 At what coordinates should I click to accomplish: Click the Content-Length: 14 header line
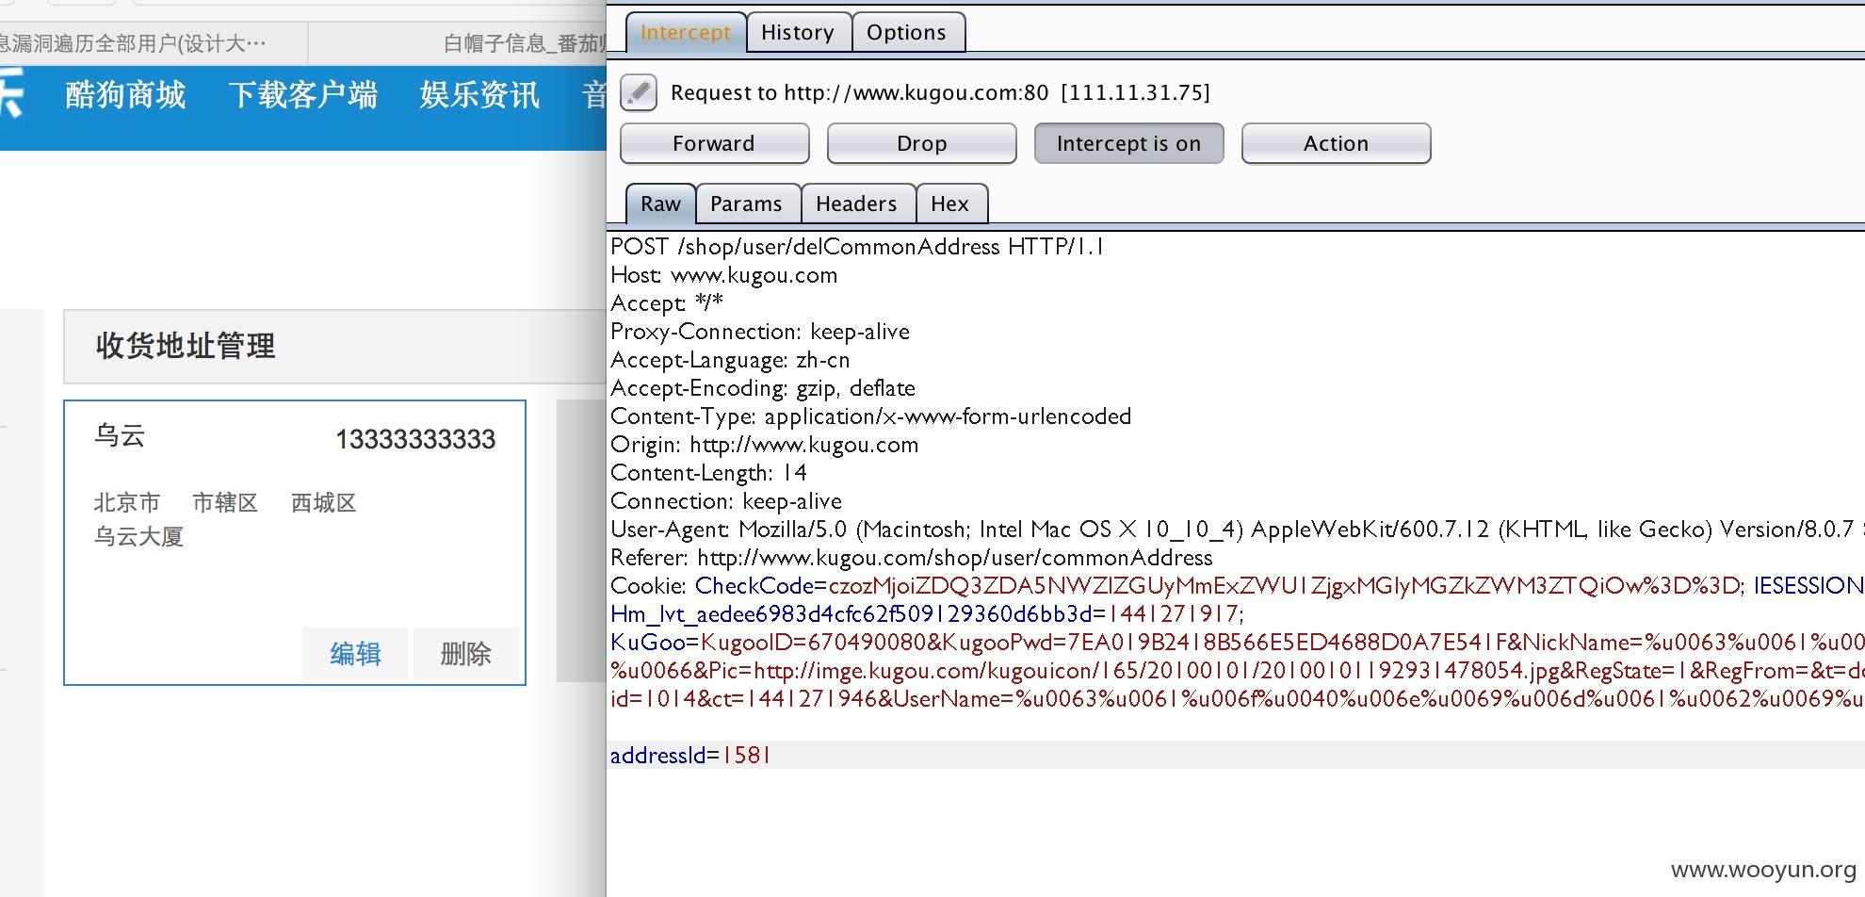708,473
